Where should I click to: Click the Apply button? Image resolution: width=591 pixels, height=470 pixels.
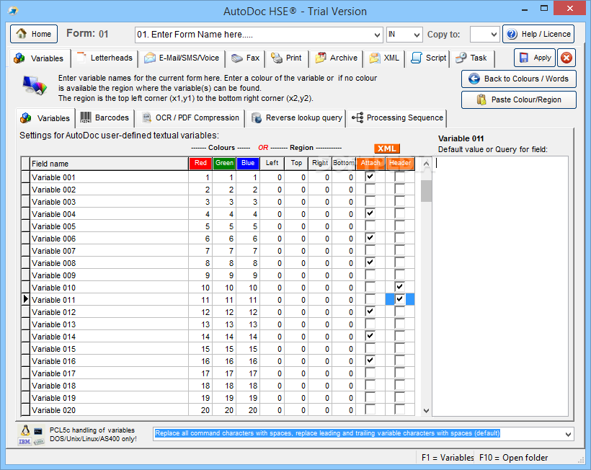(535, 58)
